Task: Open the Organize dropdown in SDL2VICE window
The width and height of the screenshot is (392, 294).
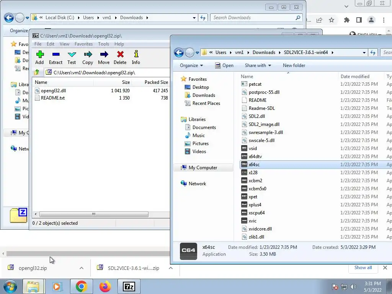Action: (x=191, y=65)
